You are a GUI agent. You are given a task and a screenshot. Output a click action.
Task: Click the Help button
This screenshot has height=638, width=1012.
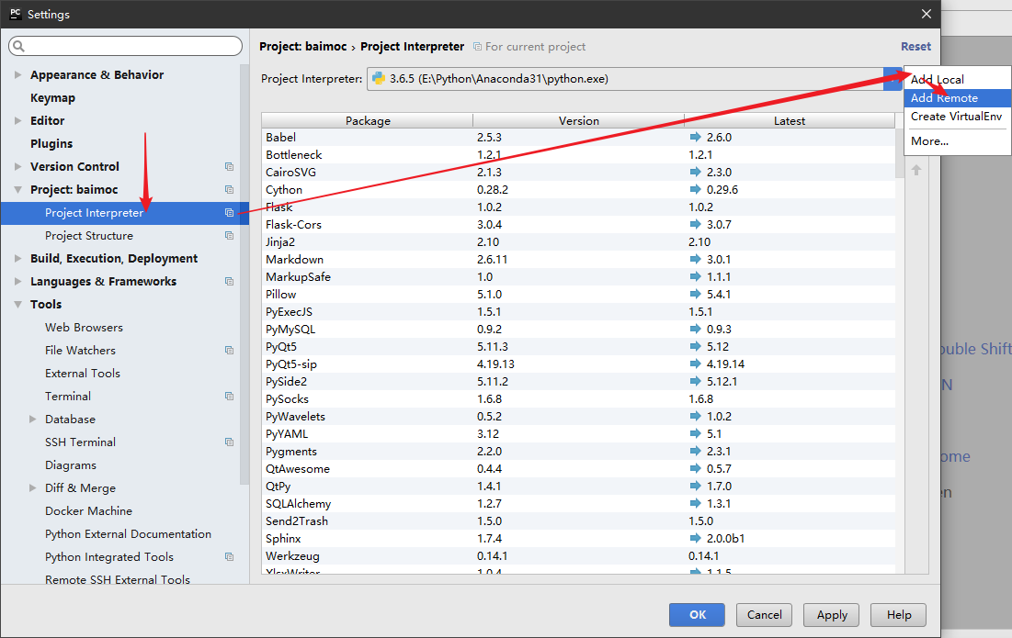pos(898,615)
